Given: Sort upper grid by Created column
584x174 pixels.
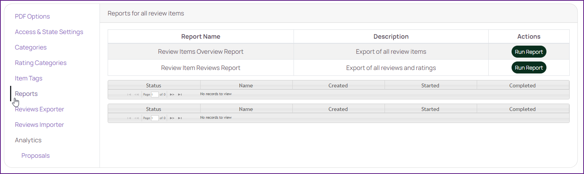Looking at the screenshot, I should 338,85.
